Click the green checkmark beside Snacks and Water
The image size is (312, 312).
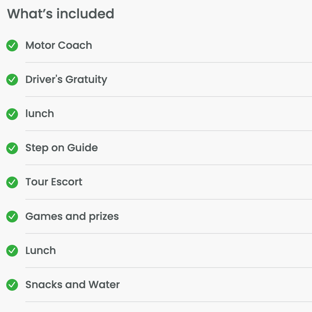coord(12,285)
